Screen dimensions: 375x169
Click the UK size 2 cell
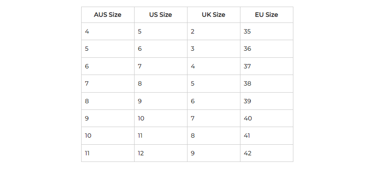[214, 31]
